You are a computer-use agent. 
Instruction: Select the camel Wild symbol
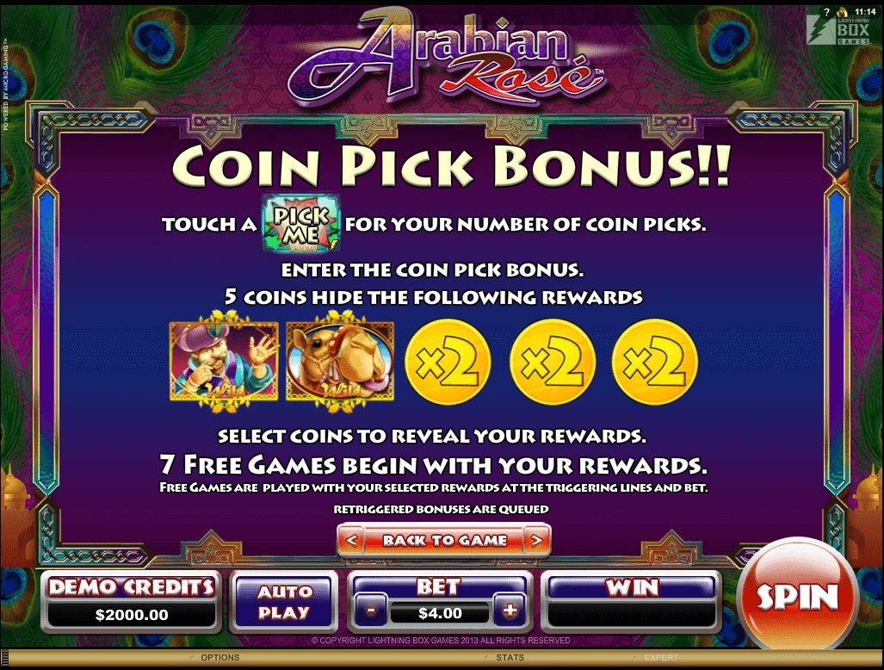(x=340, y=361)
